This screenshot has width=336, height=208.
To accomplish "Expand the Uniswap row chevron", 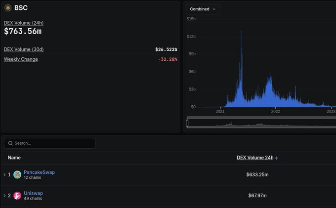I will 4,196.
